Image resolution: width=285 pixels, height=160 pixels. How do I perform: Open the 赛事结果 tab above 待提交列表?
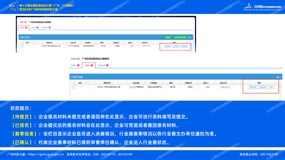tap(46, 28)
